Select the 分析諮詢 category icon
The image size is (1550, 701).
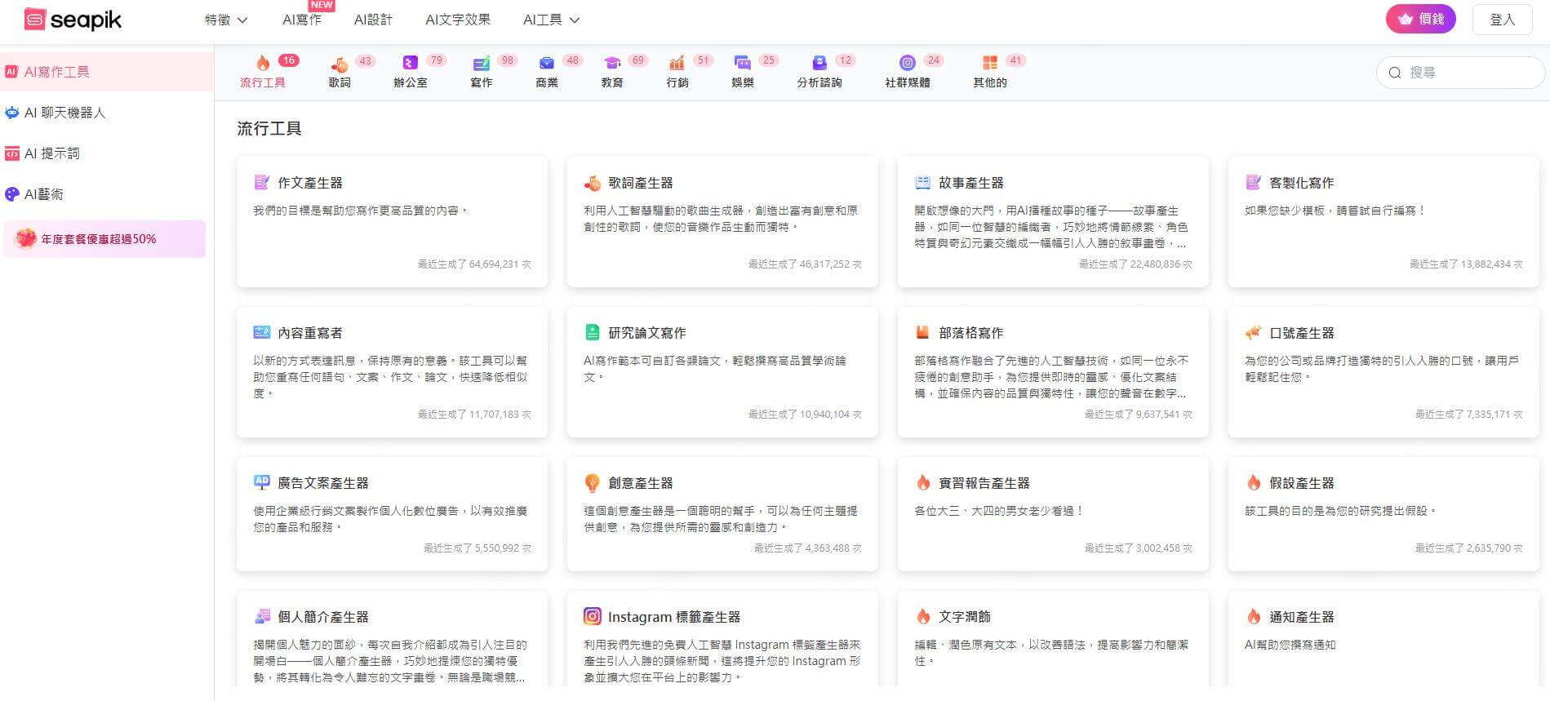click(819, 63)
